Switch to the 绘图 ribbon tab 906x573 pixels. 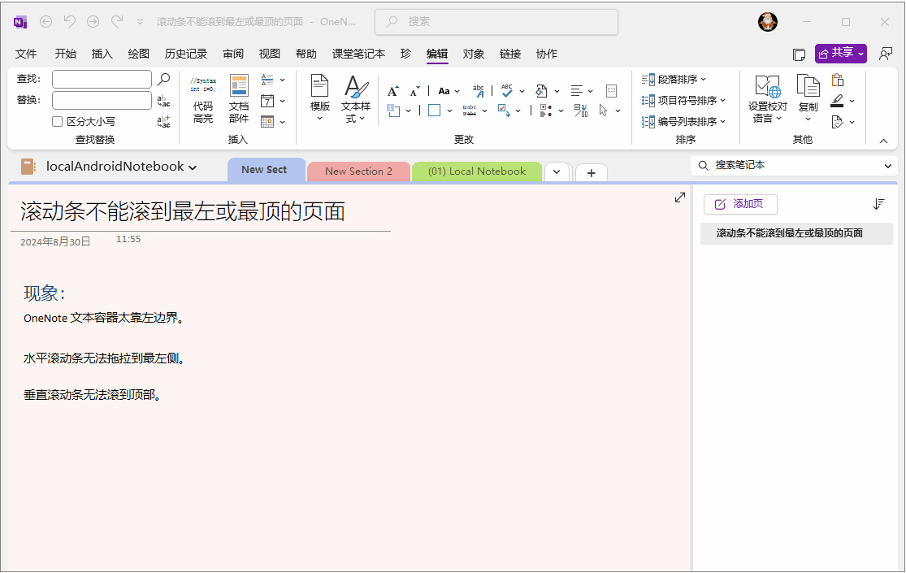click(x=139, y=54)
